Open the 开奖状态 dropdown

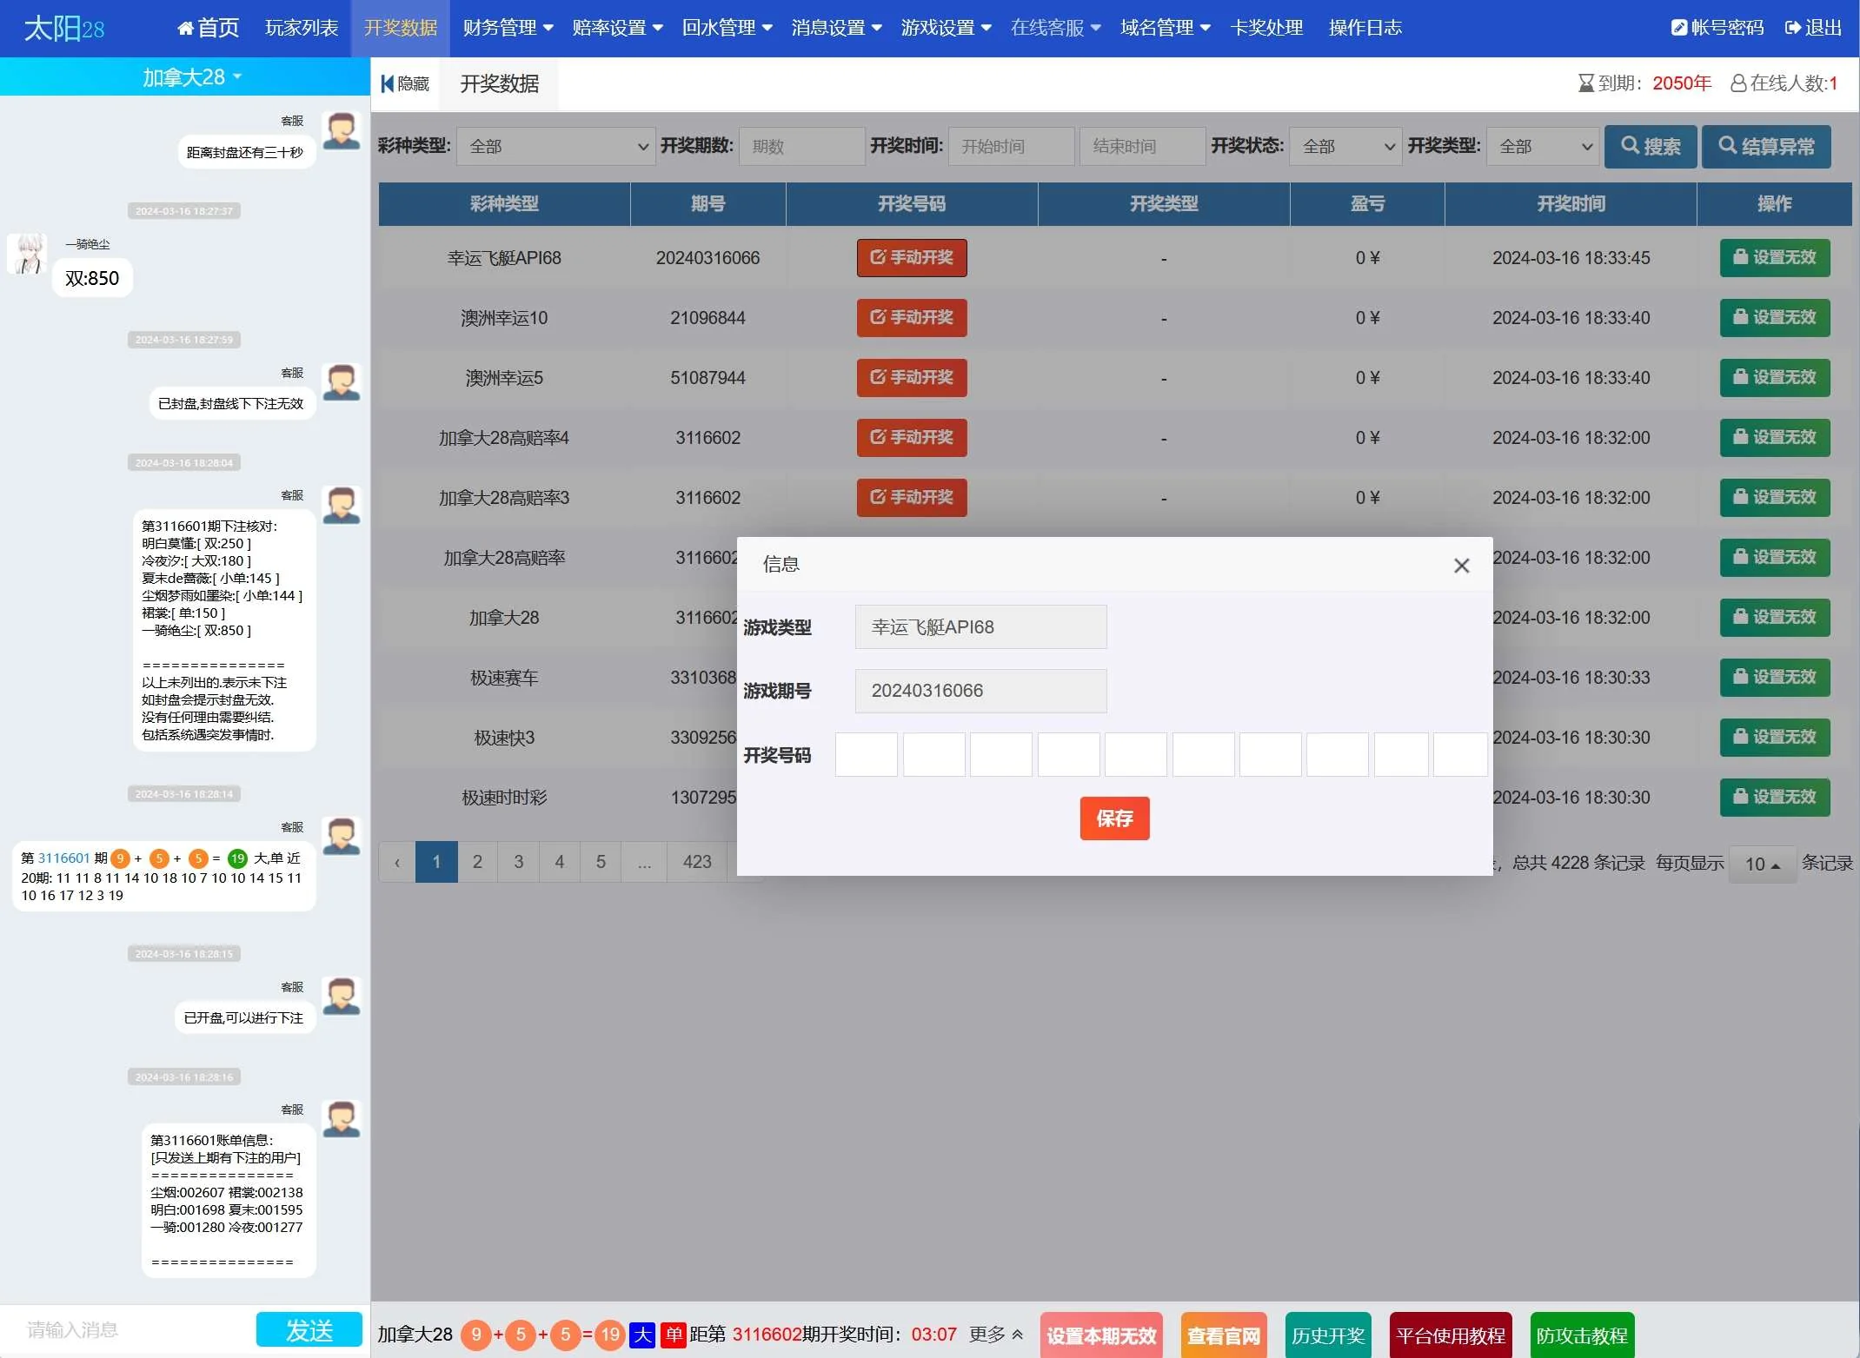click(x=1345, y=146)
